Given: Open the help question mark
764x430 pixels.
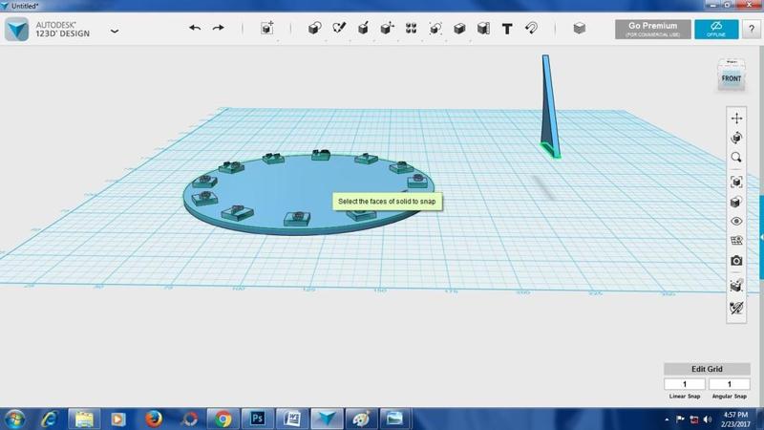Looking at the screenshot, I should pyautogui.click(x=751, y=30).
